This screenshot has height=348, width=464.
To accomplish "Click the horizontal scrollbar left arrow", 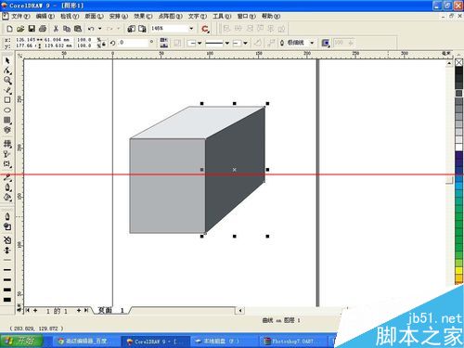I will [x=240, y=310].
